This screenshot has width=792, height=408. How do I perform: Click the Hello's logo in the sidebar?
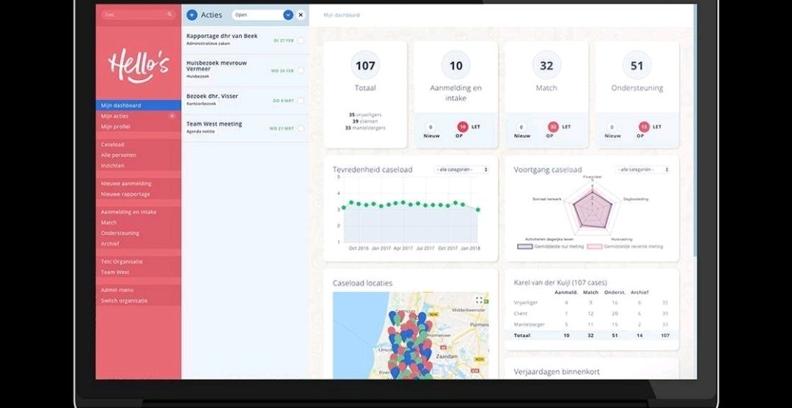point(138,66)
